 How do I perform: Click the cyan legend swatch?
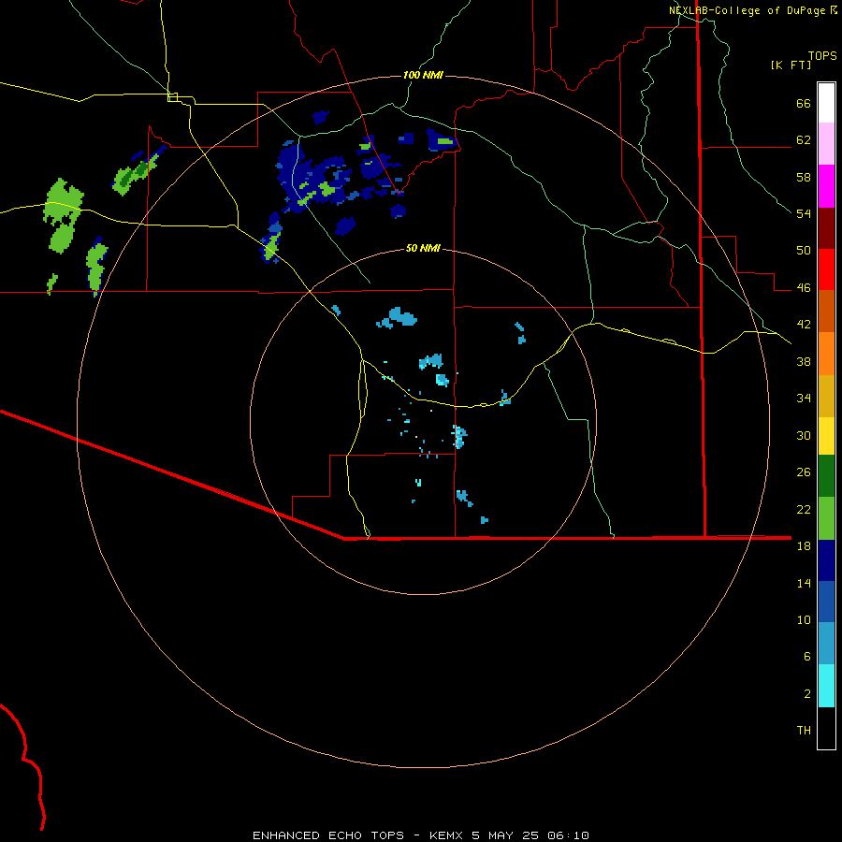tap(826, 686)
